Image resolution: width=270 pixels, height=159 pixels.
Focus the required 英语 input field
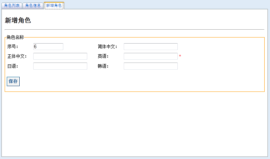coord(151,56)
